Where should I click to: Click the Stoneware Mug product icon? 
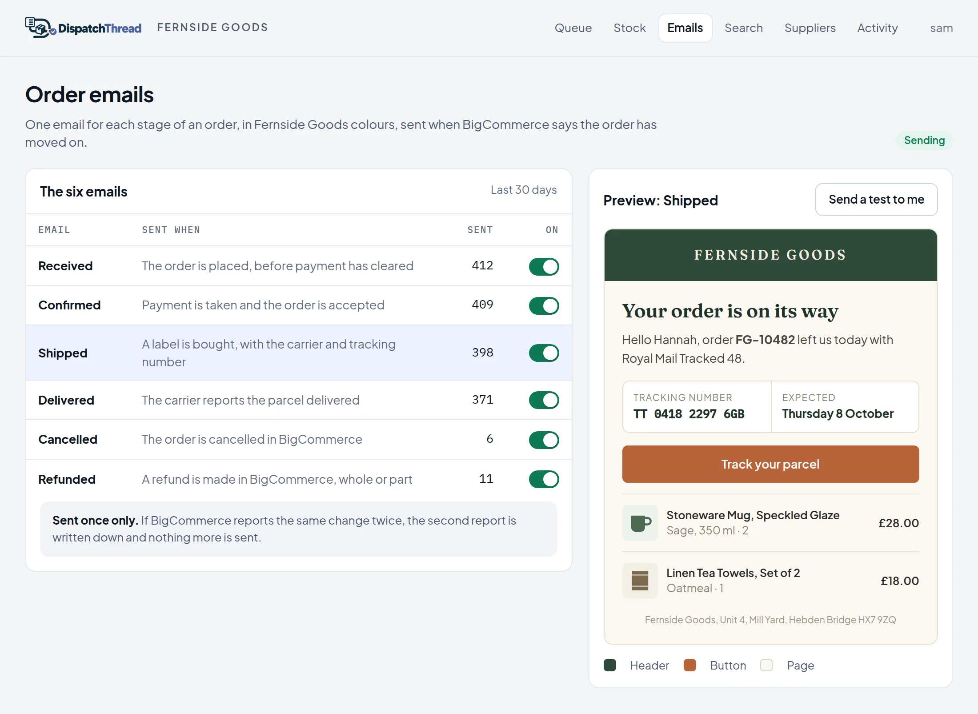tap(640, 523)
